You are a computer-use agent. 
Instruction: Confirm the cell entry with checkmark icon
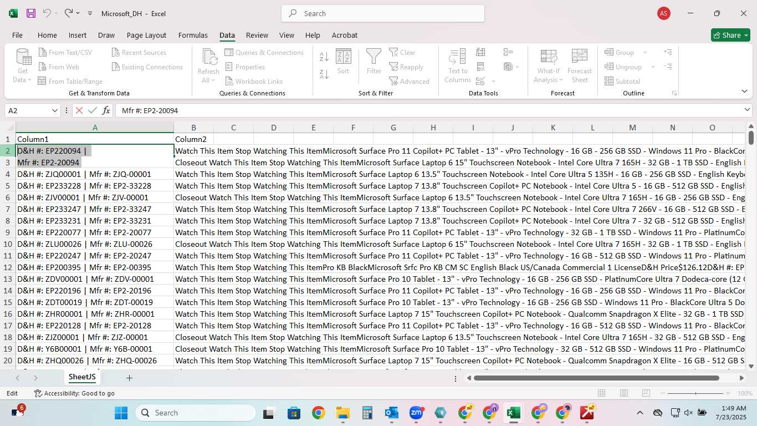click(x=93, y=110)
